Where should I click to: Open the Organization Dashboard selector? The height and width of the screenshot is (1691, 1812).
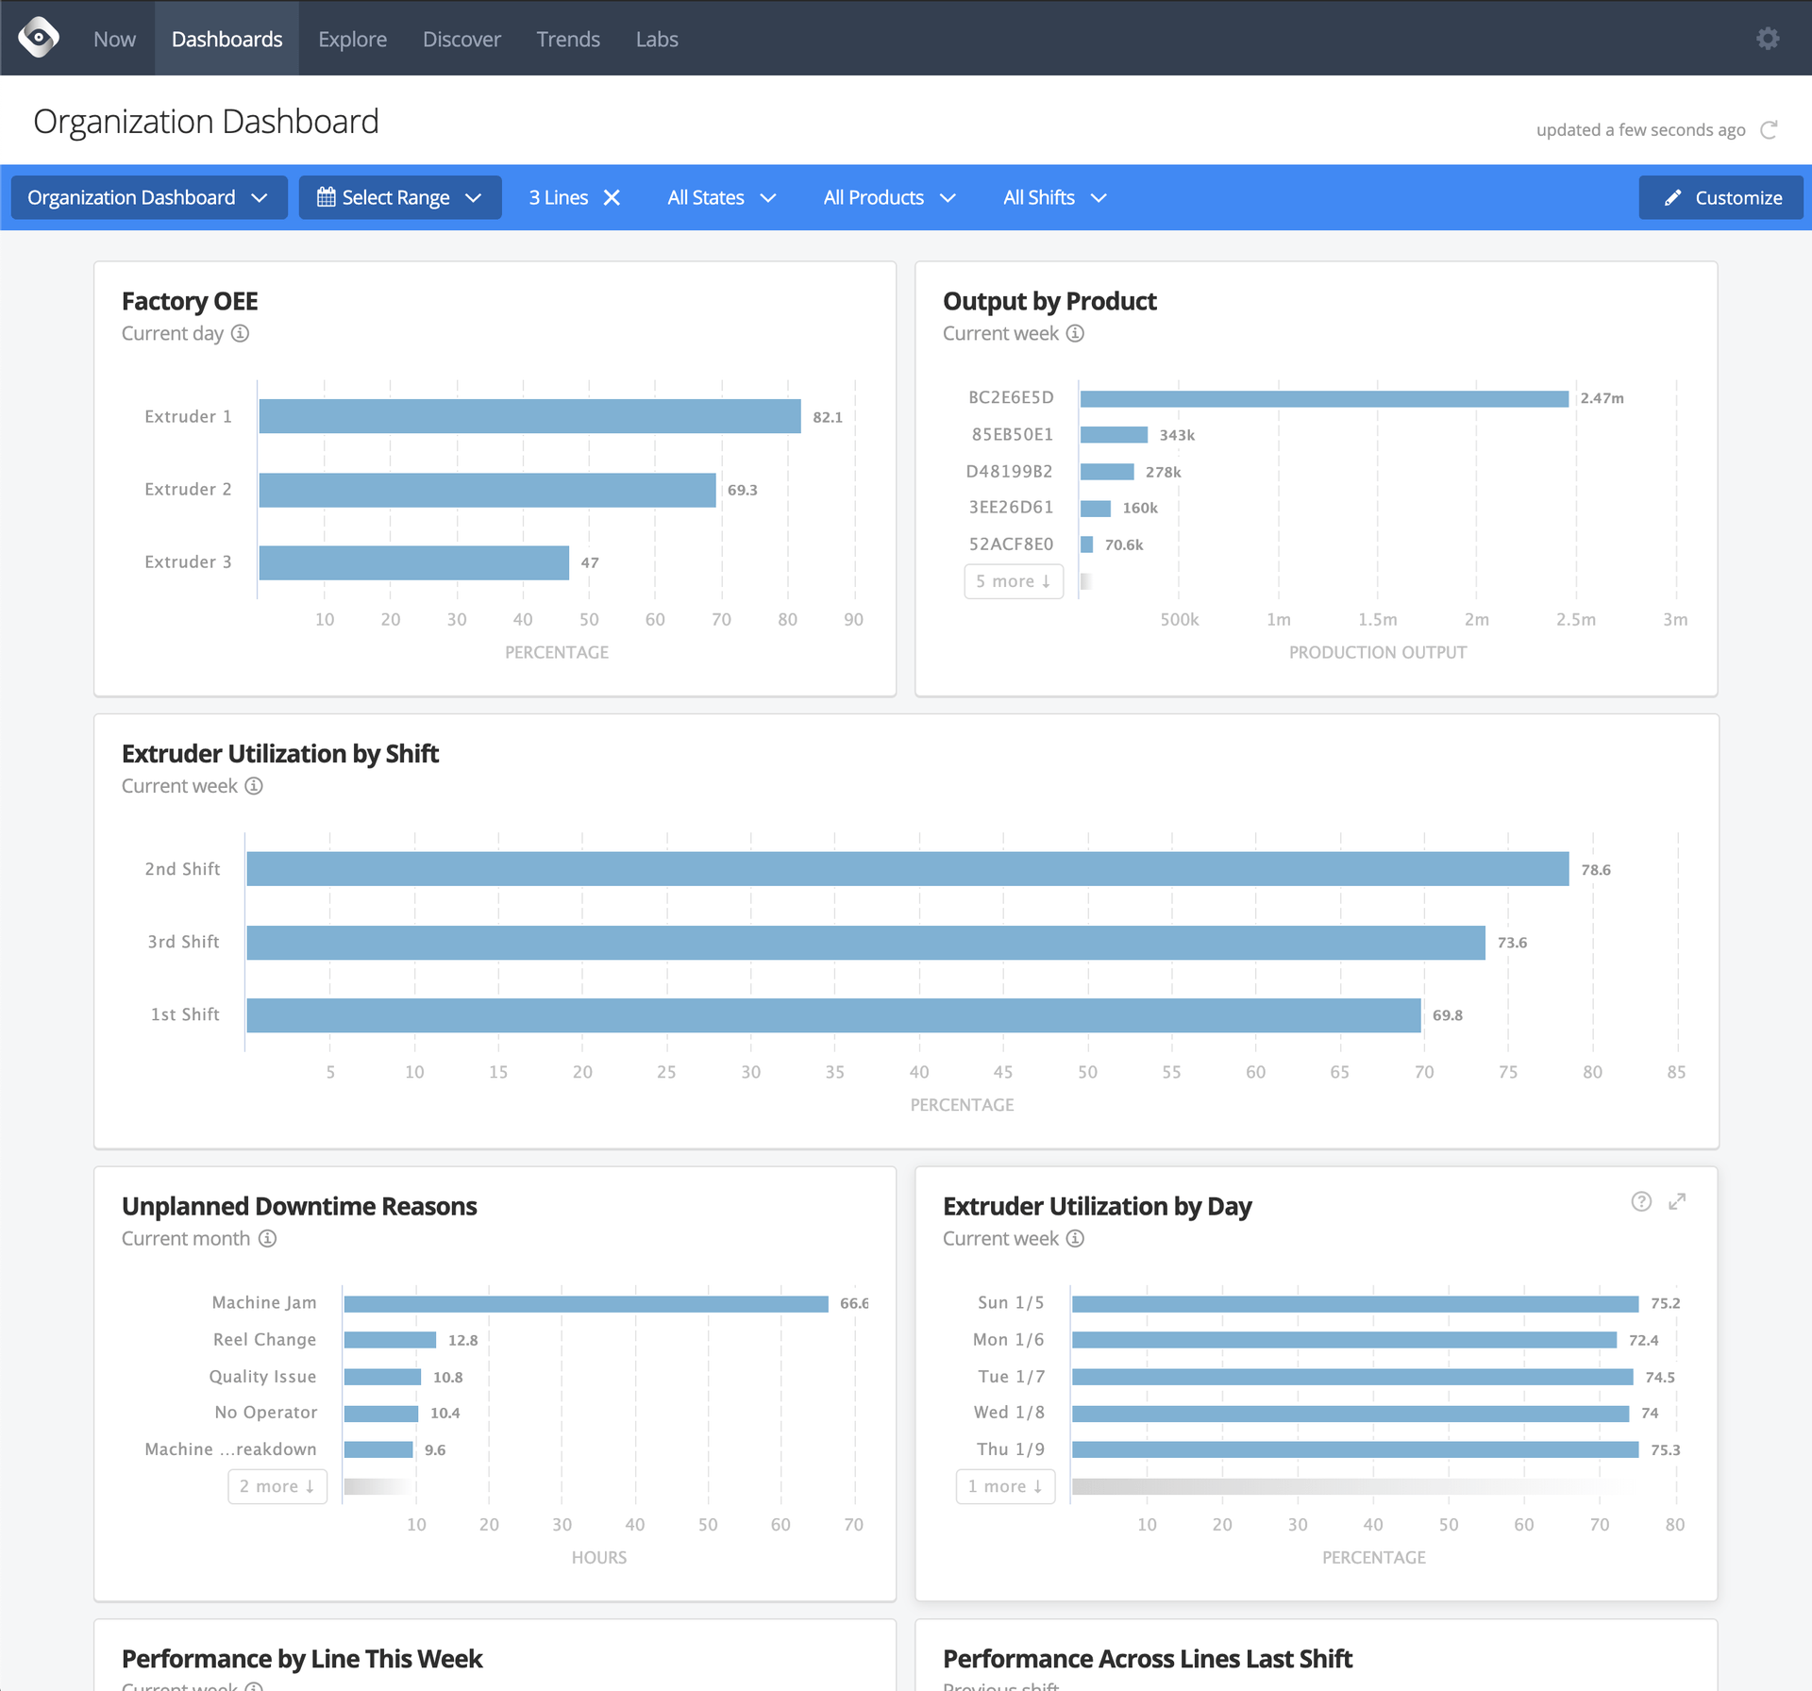pyautogui.click(x=148, y=197)
